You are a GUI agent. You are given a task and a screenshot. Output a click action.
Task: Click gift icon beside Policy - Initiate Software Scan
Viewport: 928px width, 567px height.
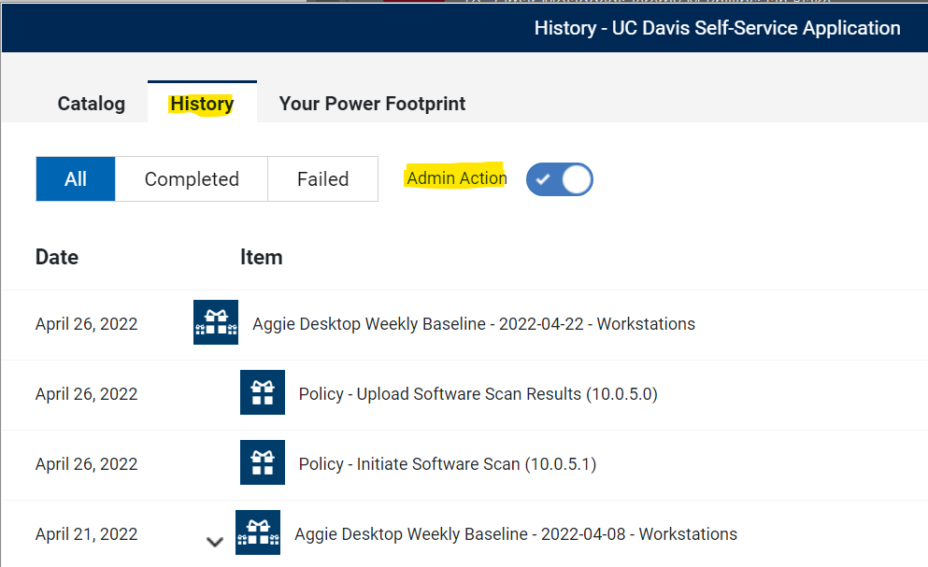point(263,462)
